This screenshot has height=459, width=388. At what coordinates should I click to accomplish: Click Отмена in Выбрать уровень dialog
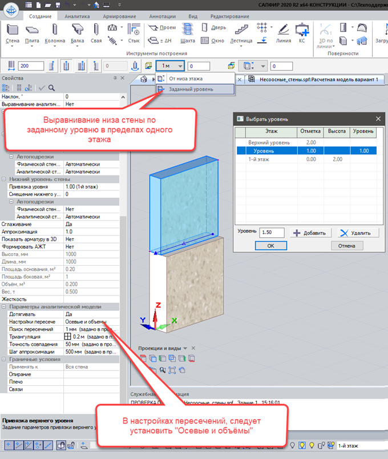click(347, 246)
